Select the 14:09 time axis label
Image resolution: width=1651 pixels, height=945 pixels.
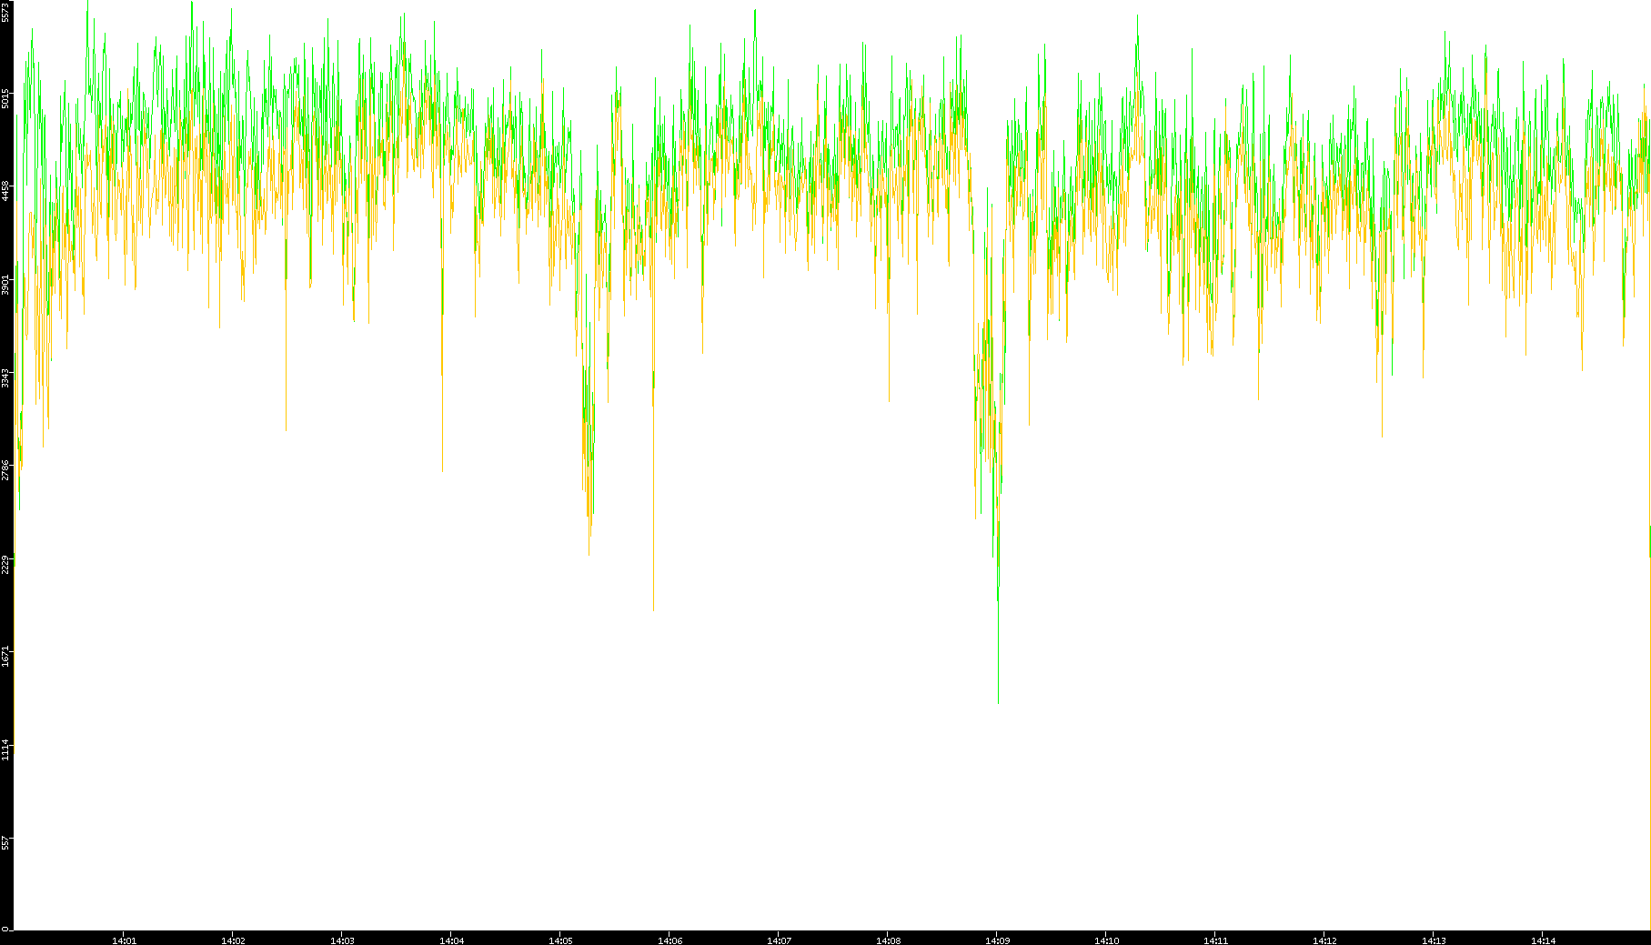point(997,940)
